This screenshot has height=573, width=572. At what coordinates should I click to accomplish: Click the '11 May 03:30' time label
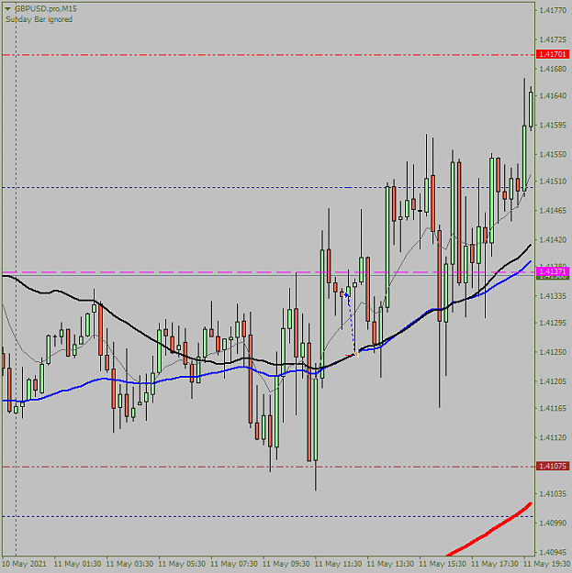pyautogui.click(x=130, y=564)
